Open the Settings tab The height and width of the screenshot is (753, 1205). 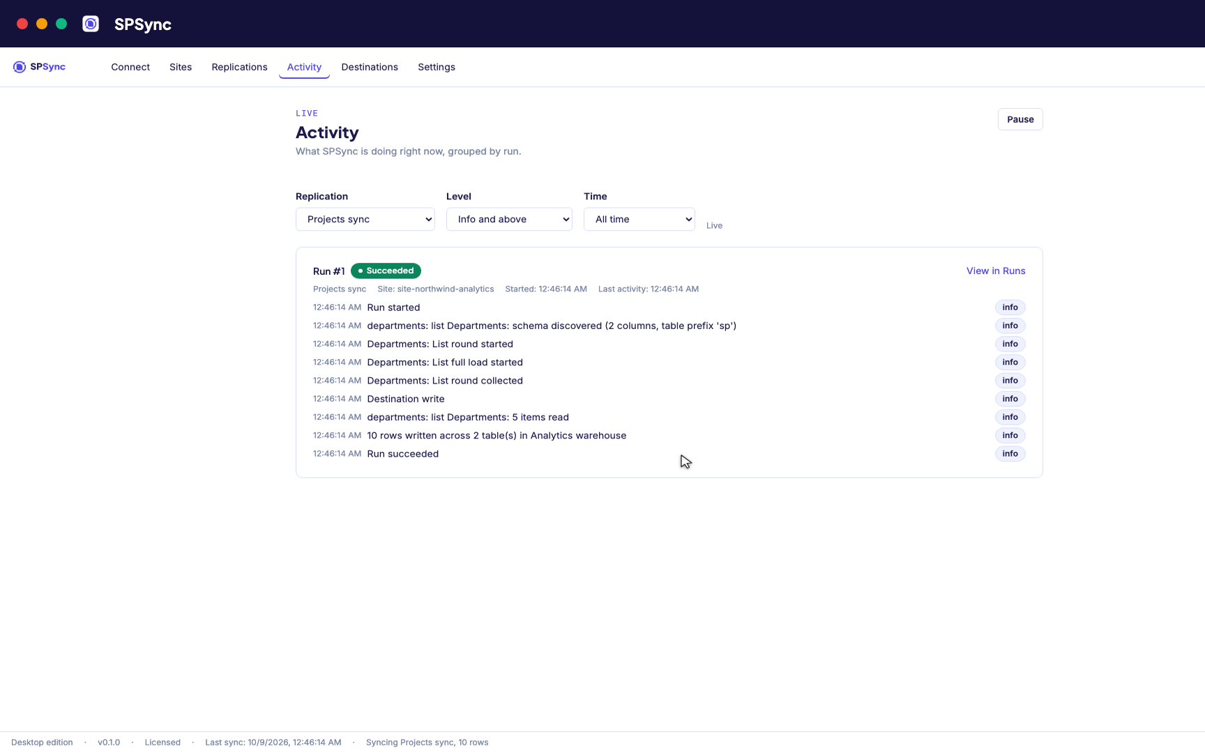coord(437,67)
